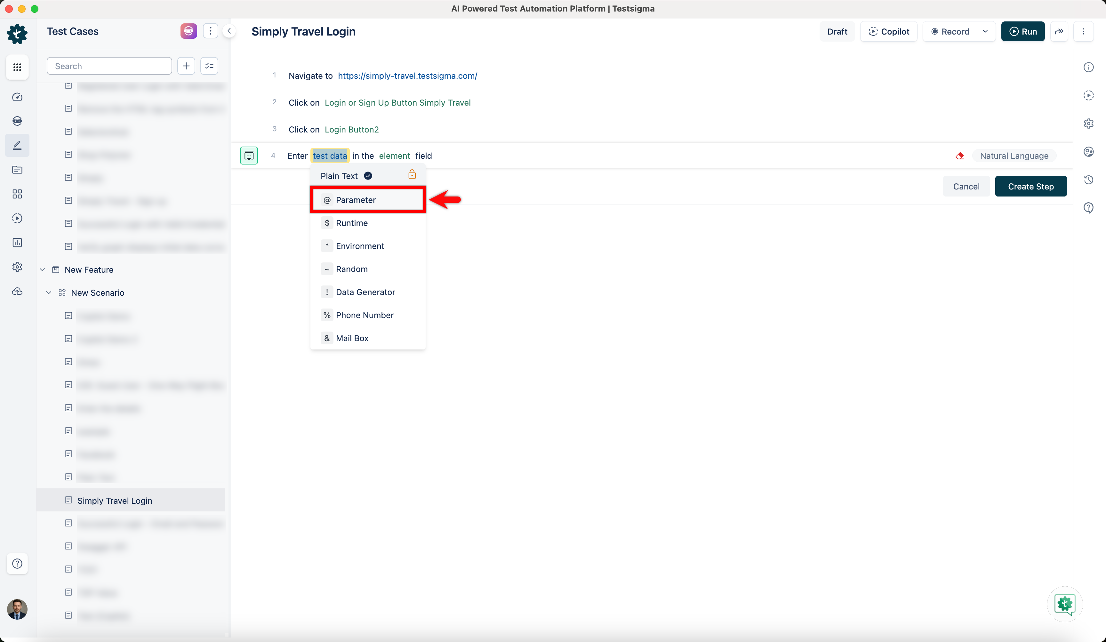The width and height of the screenshot is (1106, 642).
Task: Toggle Natural Language mode
Action: coord(1014,156)
